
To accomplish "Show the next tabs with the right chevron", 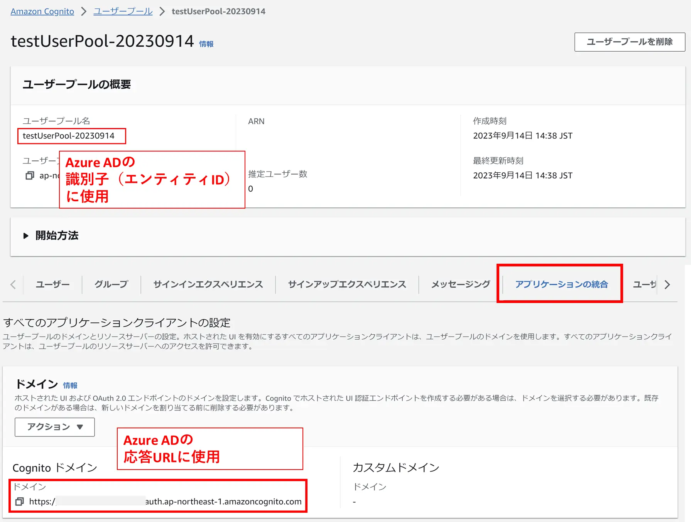I will click(x=667, y=285).
